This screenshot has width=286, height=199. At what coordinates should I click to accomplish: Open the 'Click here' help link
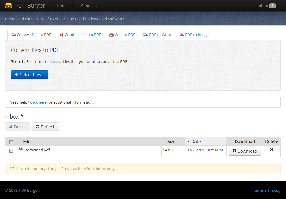click(38, 102)
